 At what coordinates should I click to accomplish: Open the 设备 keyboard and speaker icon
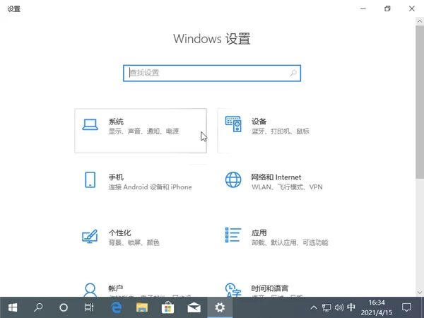[x=233, y=124]
